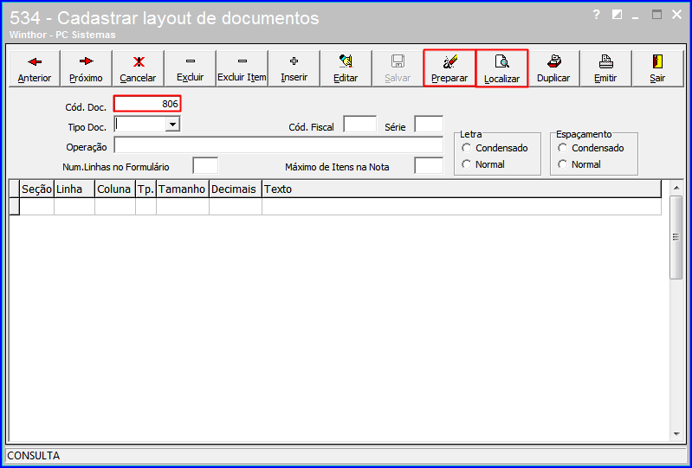
Task: Click the Salvar floppy disk button
Action: [398, 68]
